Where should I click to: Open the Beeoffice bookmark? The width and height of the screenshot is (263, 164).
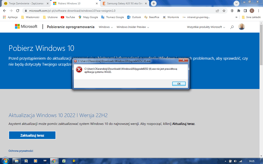click(152, 17)
